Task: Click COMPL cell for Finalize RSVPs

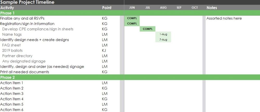Action: click(132, 18)
